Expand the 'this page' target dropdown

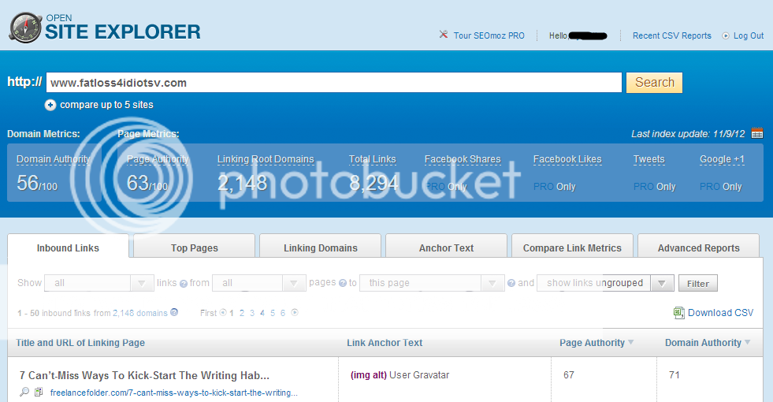[432, 283]
